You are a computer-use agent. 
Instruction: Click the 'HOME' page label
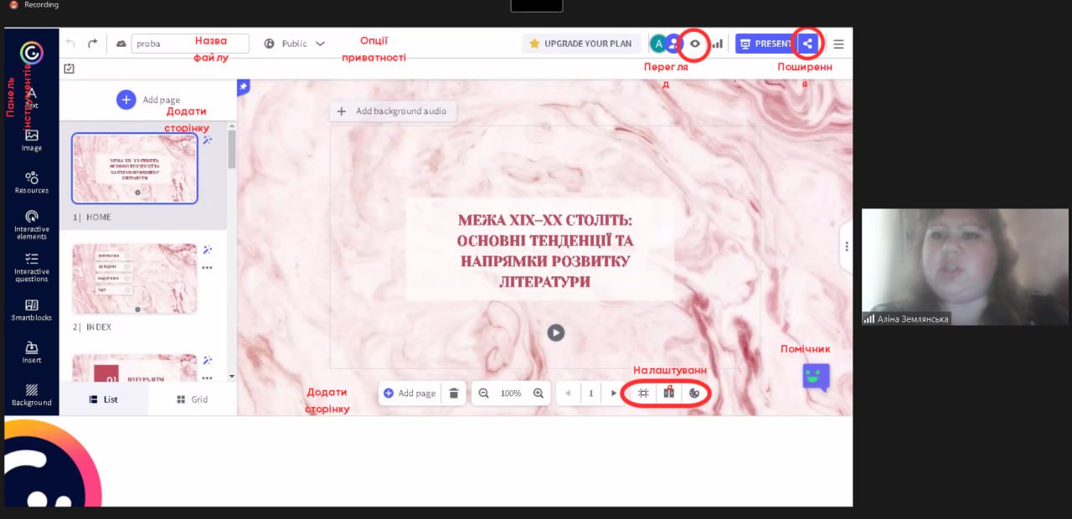(99, 217)
